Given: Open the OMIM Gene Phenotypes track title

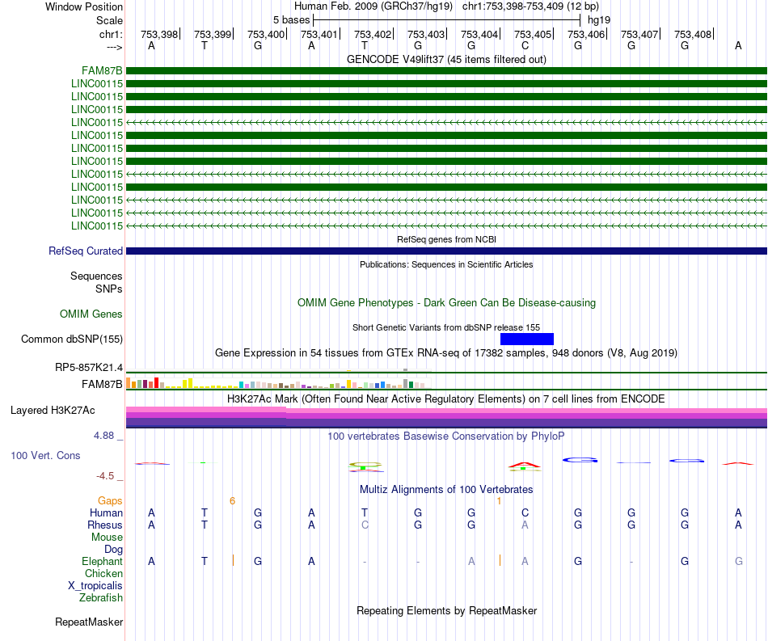Looking at the screenshot, I should (446, 302).
